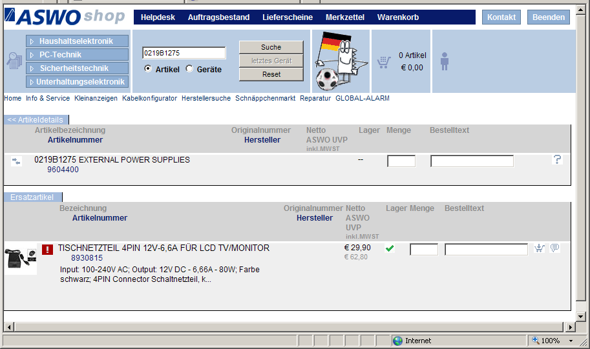590x349 pixels.
Task: Click the € 29,90 net price
Action: [x=357, y=248]
